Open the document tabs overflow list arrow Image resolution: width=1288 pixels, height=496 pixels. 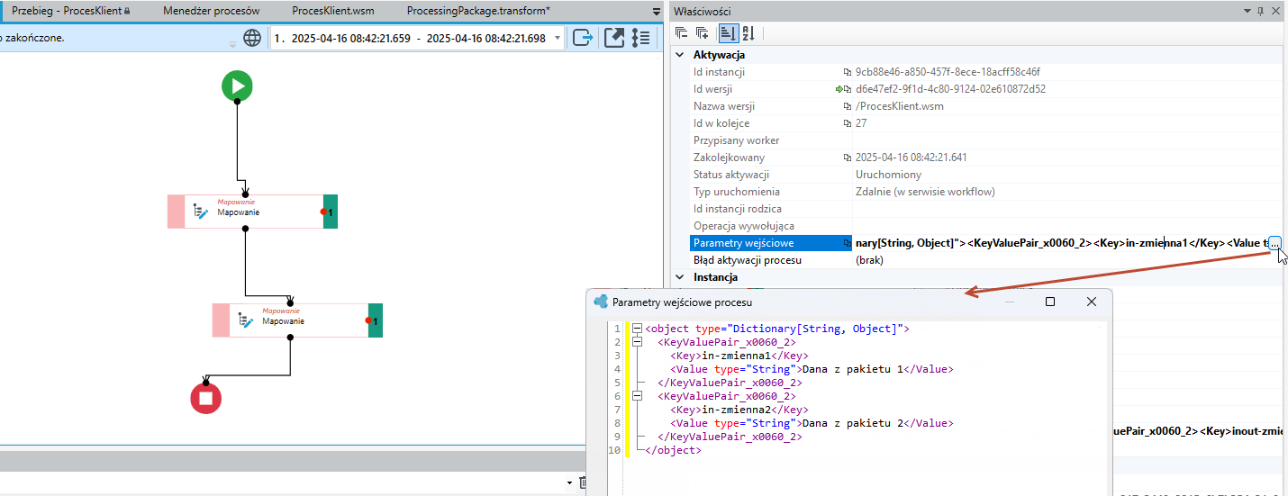click(x=656, y=12)
